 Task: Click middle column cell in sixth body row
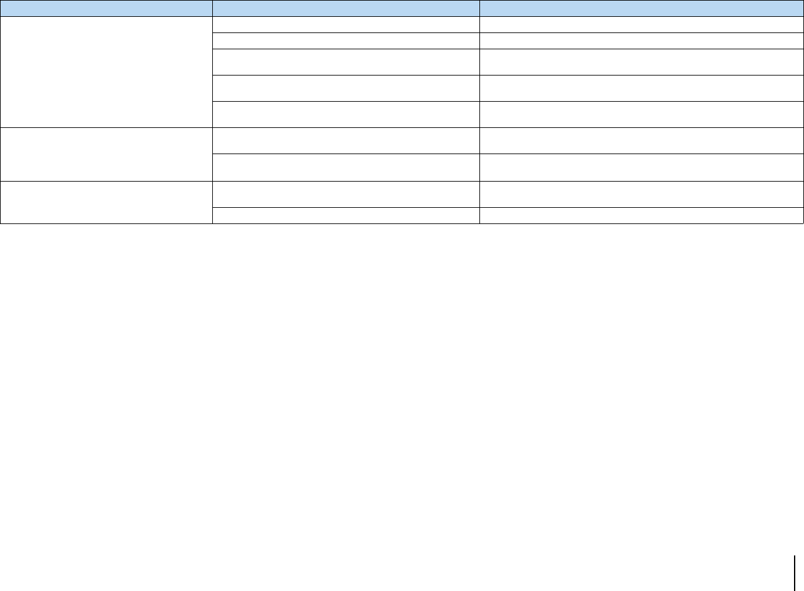click(346, 140)
